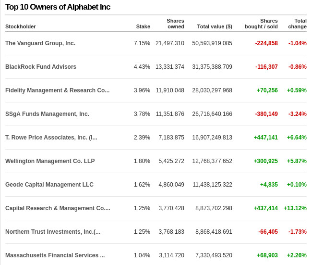Click SSgA Funds Management, Inc. name
The height and width of the screenshot is (265, 311).
pos(47,114)
